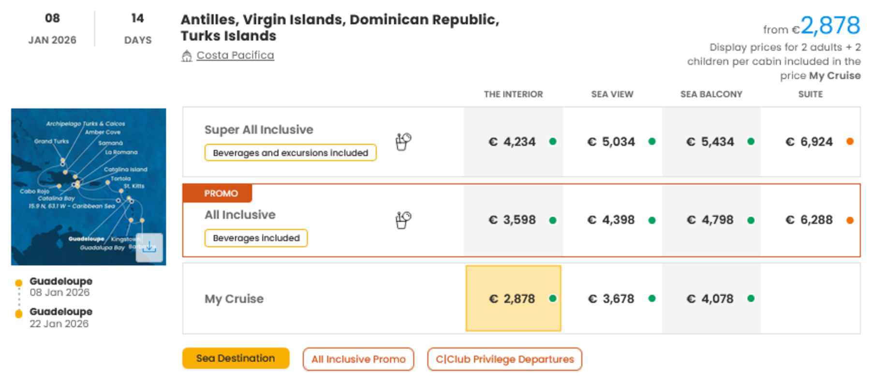The image size is (872, 387).
Task: Click green dot next to €4,078 fare
Action: pos(751,298)
